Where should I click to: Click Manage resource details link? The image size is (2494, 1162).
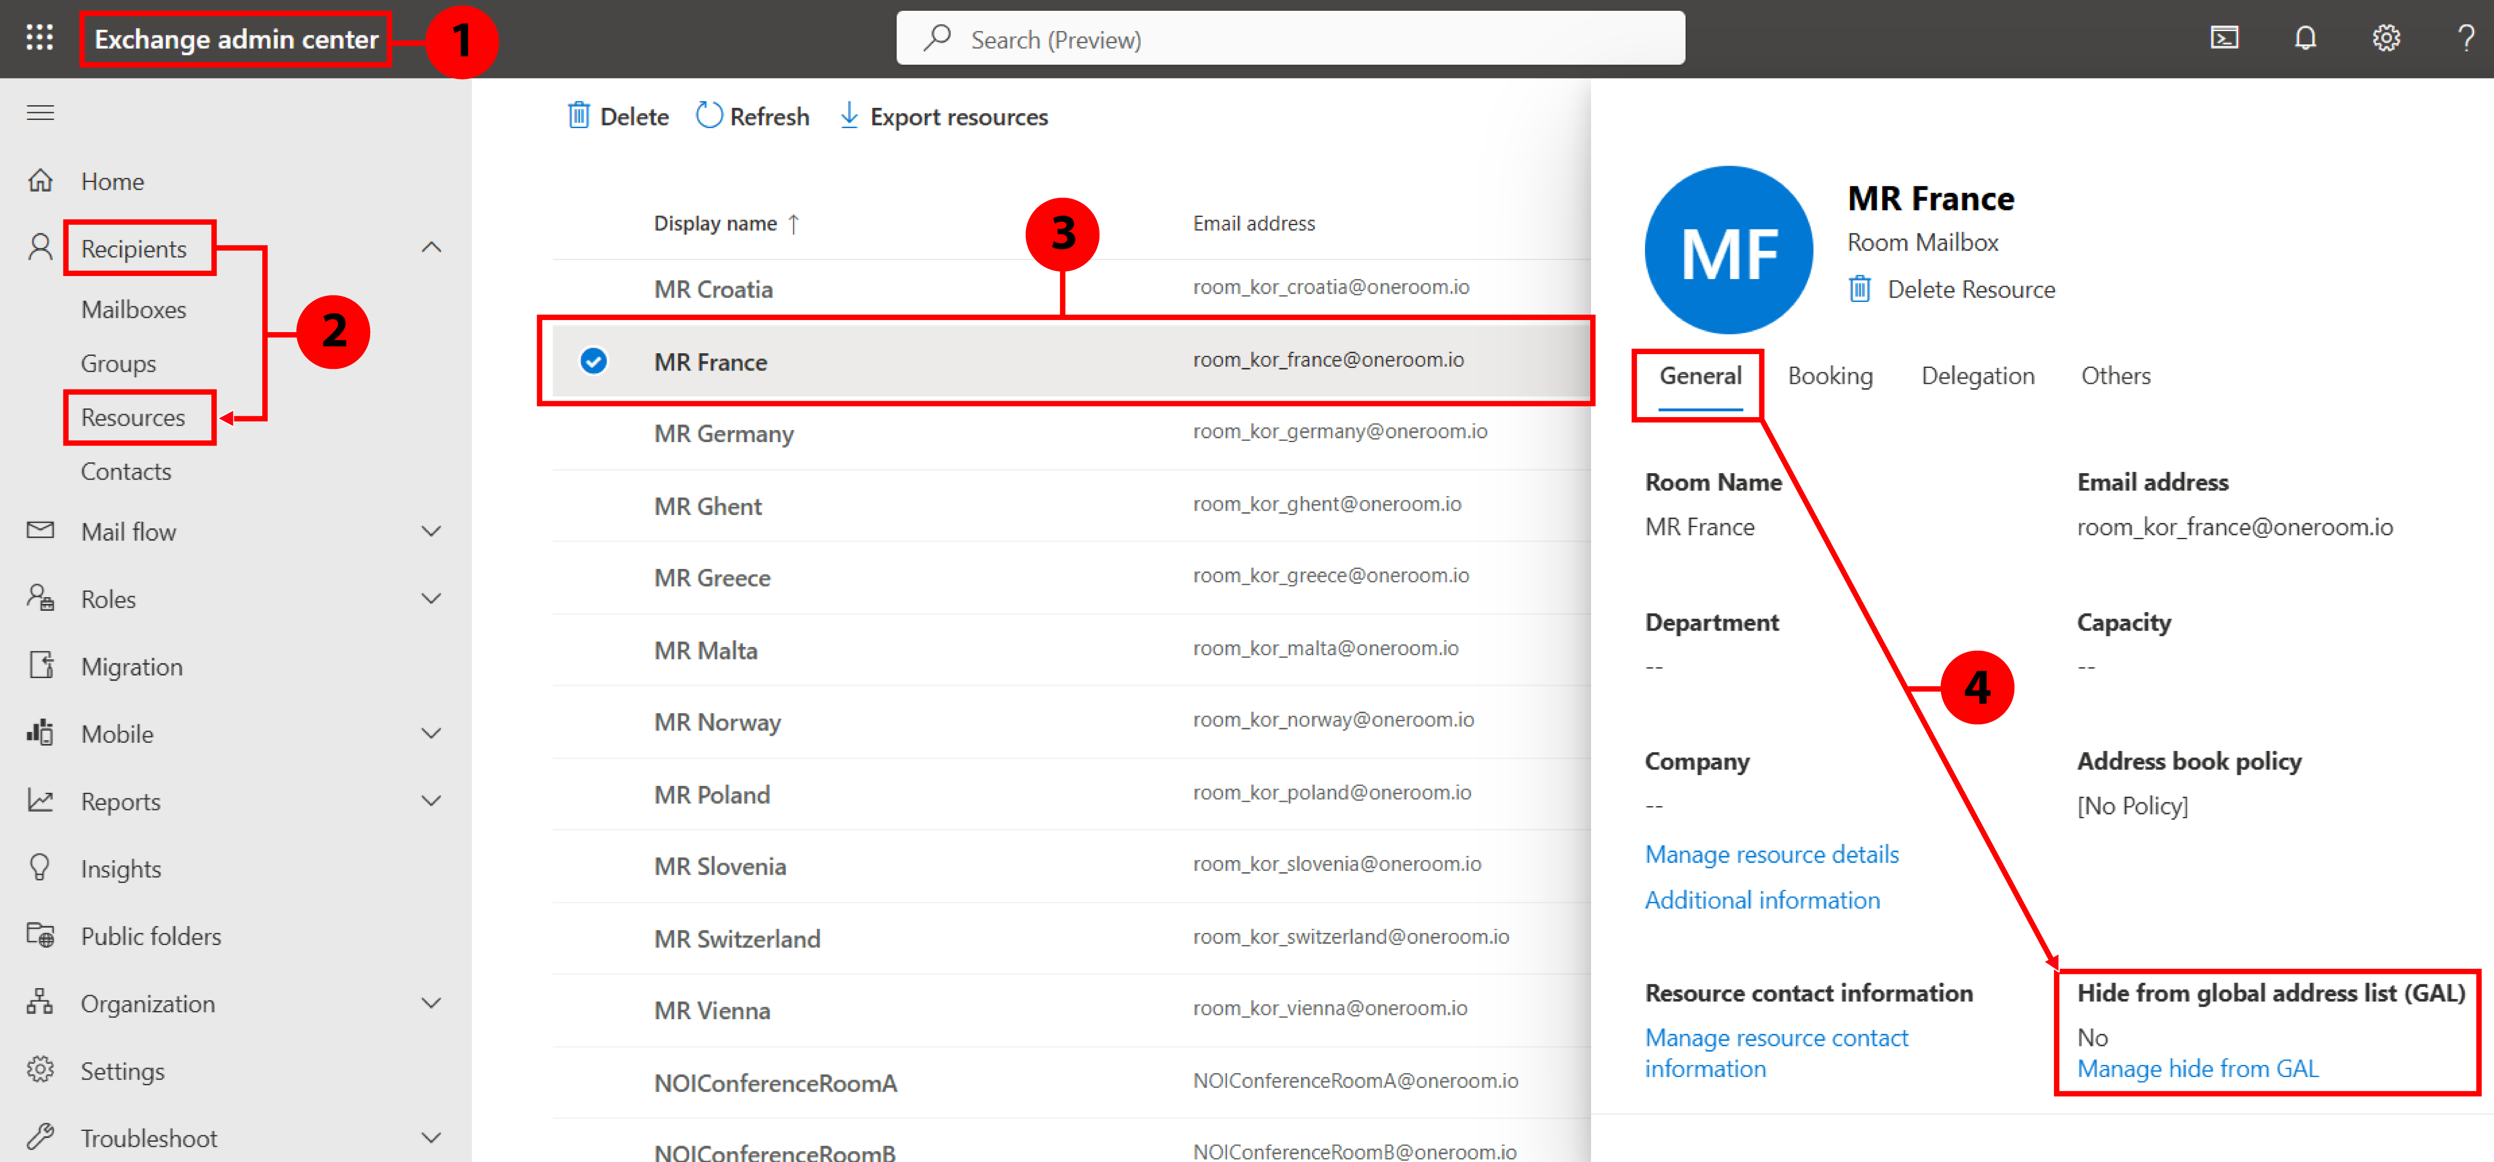(x=1772, y=854)
